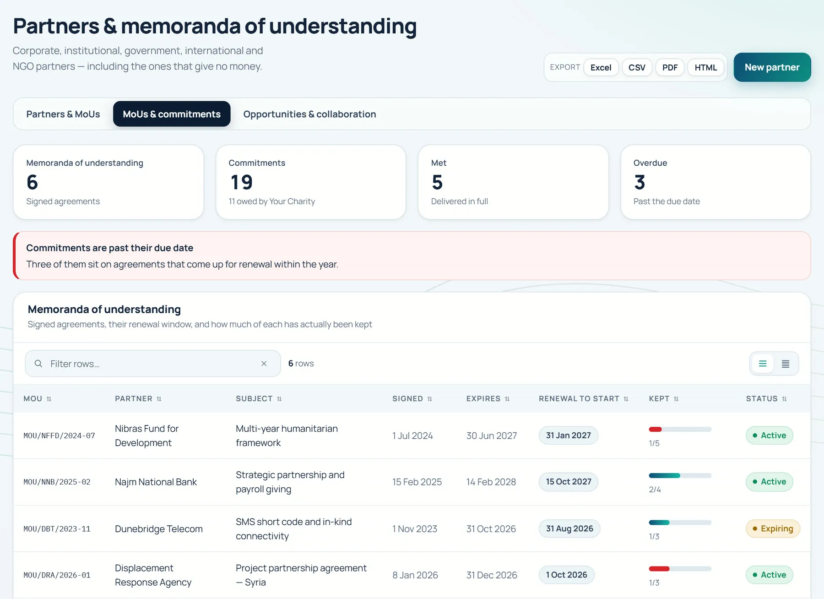The image size is (824, 599).
Task: Click the Najm National Bank kept progress bar
Action: coord(680,475)
